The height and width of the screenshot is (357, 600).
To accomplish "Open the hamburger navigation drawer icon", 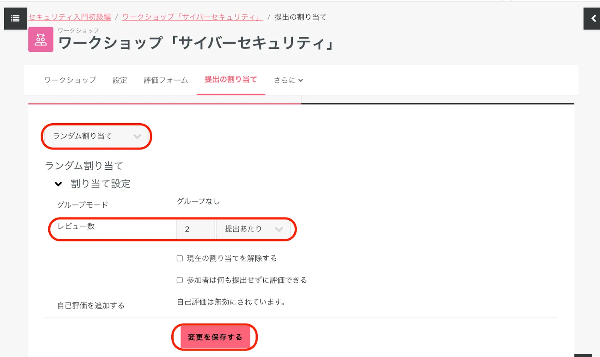I will click(x=15, y=18).
